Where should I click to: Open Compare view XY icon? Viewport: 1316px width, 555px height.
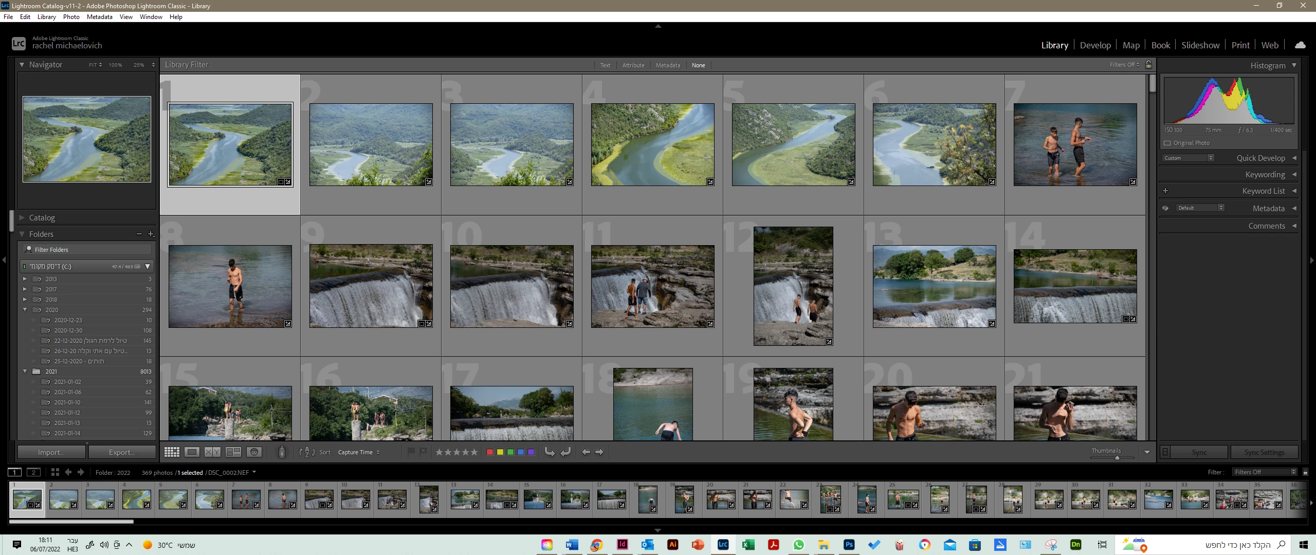click(x=212, y=452)
